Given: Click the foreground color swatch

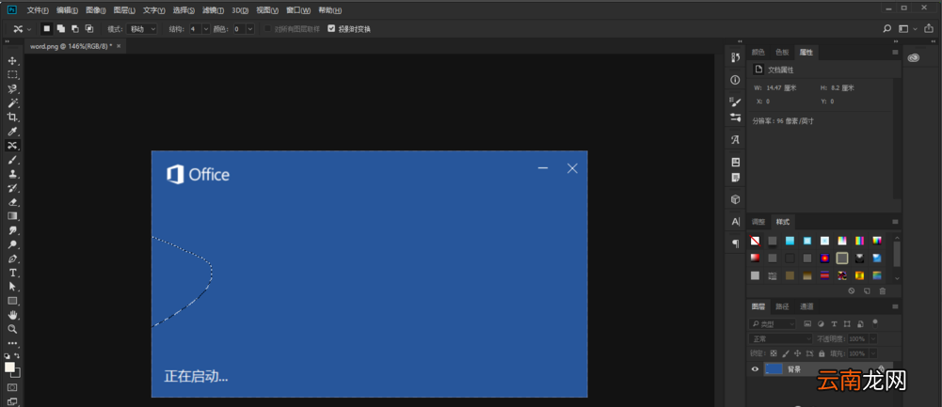Looking at the screenshot, I should [x=9, y=367].
